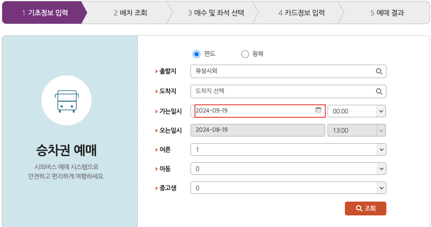Viewport: 431px width, 227px height.
Task: Go to step 4 카드정보 입력
Action: click(302, 12)
